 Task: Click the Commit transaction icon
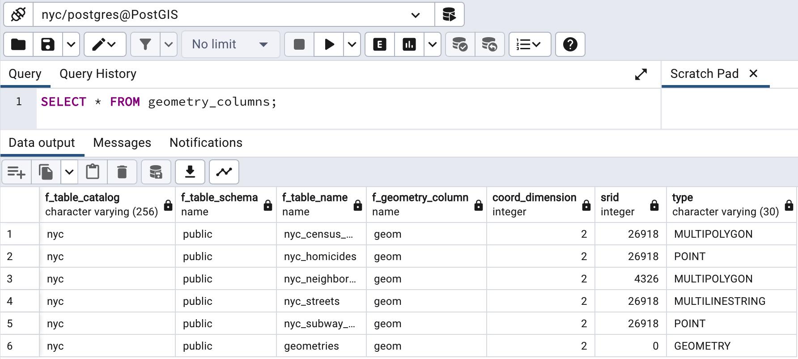(460, 44)
